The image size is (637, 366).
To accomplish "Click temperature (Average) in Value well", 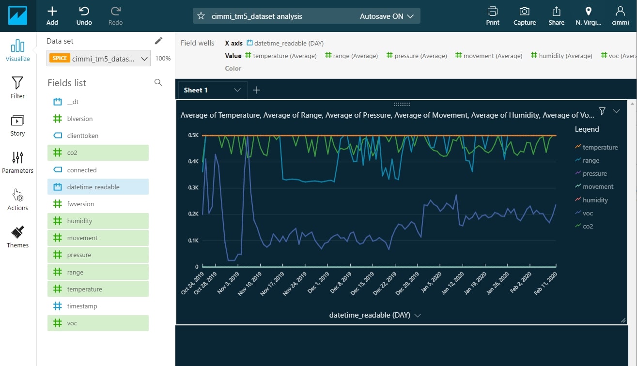I will pyautogui.click(x=281, y=56).
